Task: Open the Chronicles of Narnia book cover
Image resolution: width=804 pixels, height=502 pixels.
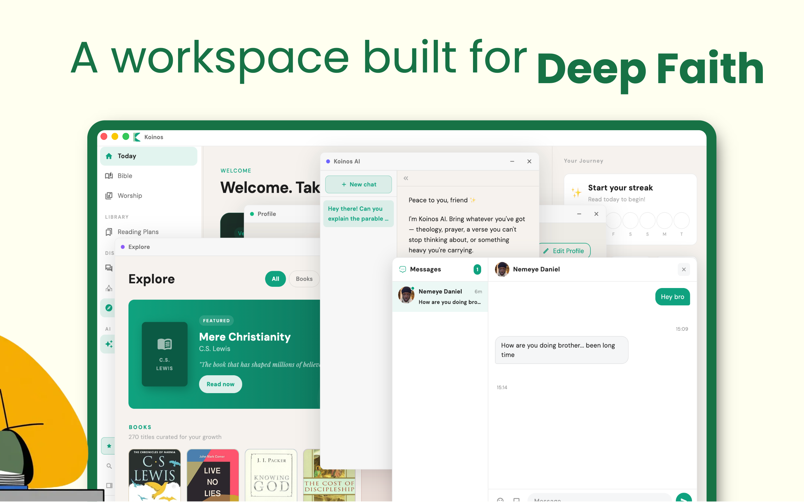Action: [155, 475]
